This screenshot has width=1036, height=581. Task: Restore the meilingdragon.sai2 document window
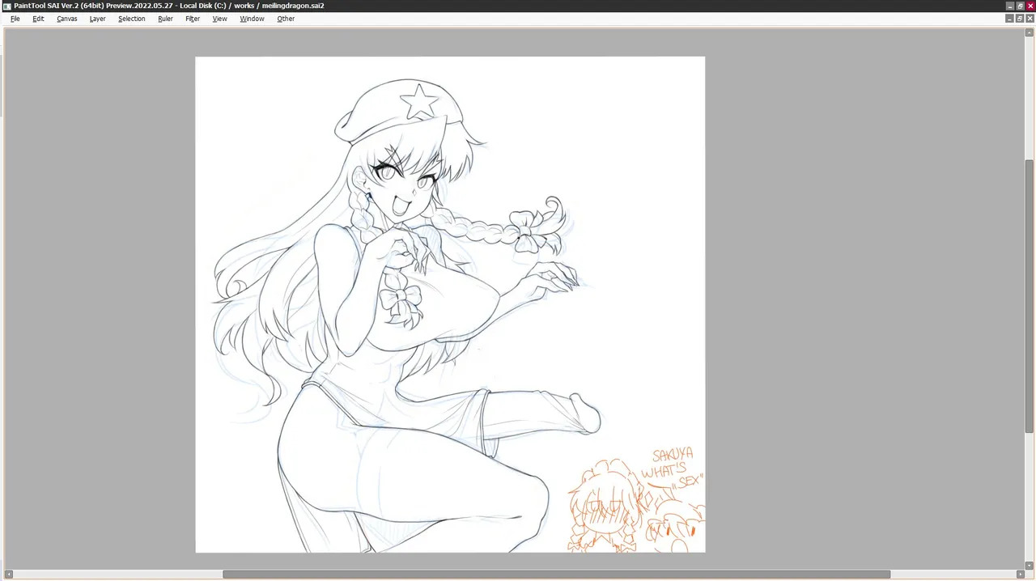click(x=1020, y=19)
